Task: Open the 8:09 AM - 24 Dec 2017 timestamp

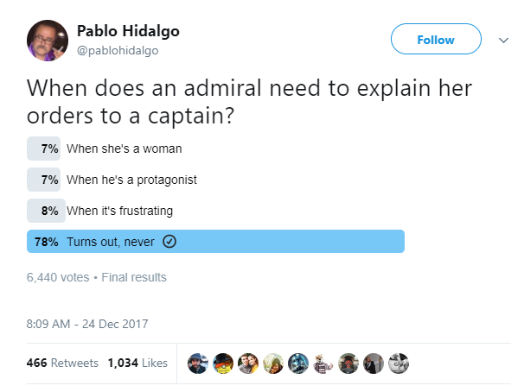Action: point(88,325)
